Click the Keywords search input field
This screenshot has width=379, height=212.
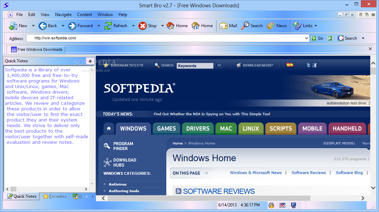(x=195, y=66)
